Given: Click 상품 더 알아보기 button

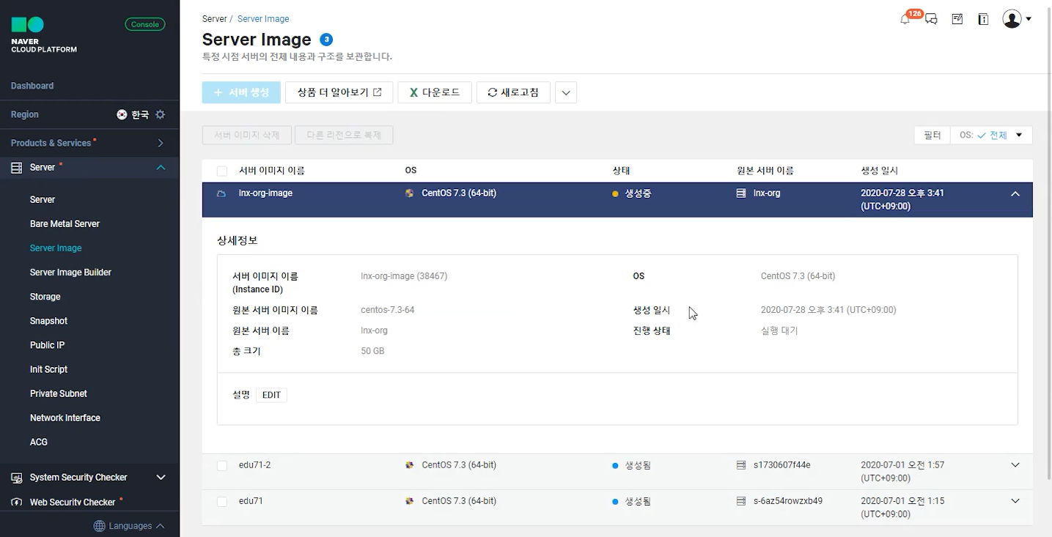Looking at the screenshot, I should pyautogui.click(x=339, y=92).
